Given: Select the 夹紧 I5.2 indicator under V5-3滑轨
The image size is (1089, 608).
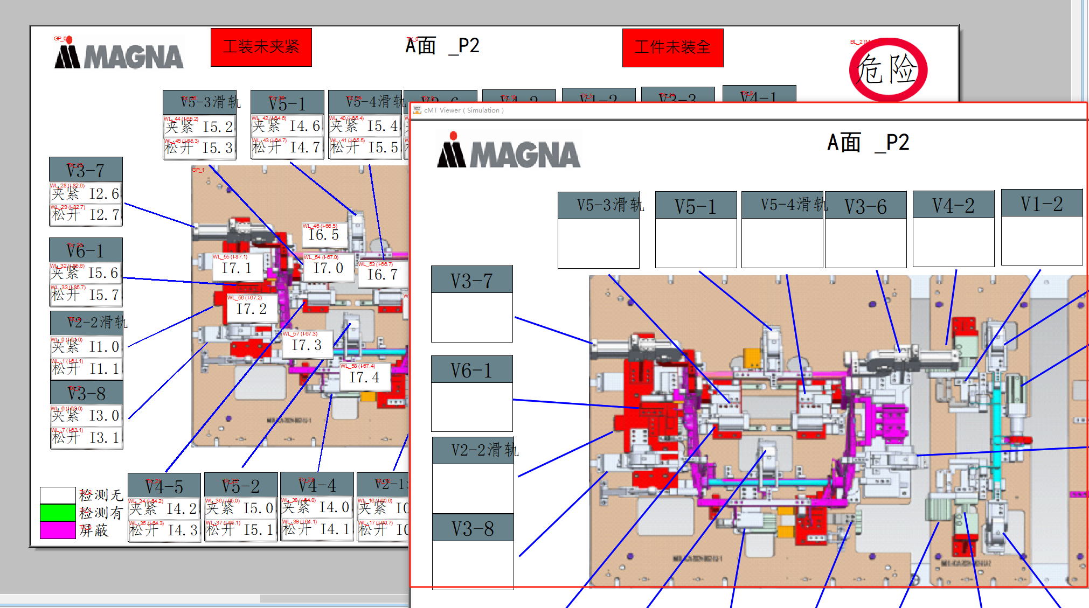Looking at the screenshot, I should coord(200,127).
